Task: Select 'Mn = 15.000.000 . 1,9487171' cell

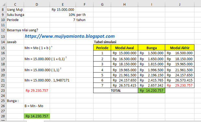Action: (x=47, y=80)
